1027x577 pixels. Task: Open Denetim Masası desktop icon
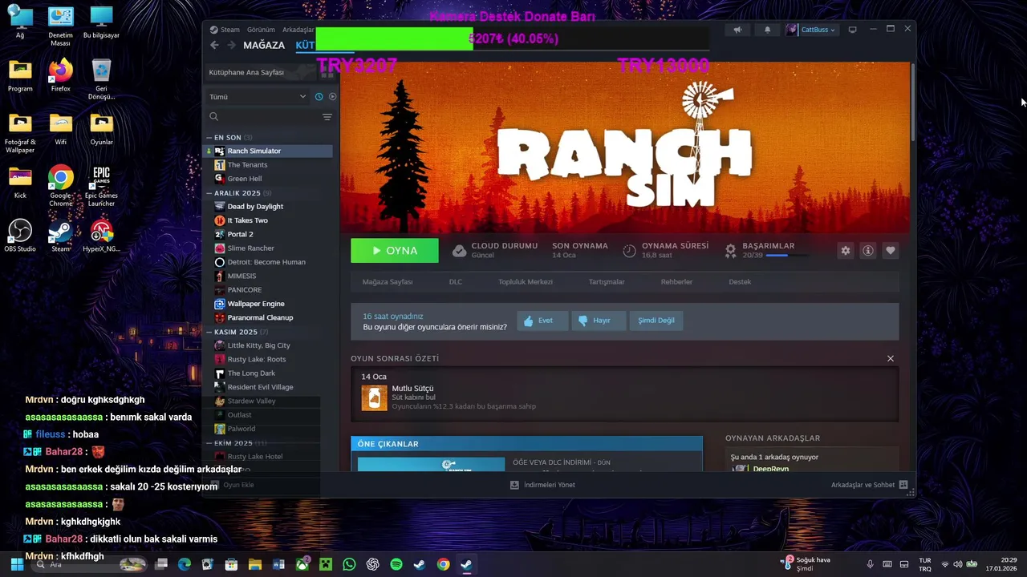click(61, 26)
